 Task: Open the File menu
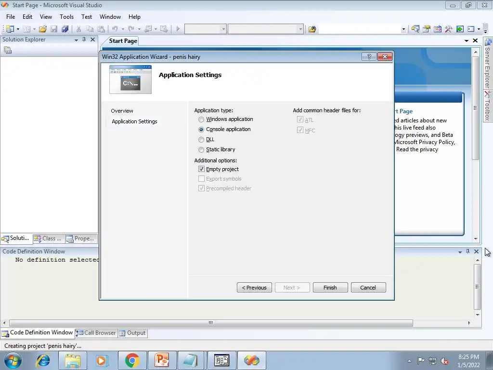click(11, 17)
